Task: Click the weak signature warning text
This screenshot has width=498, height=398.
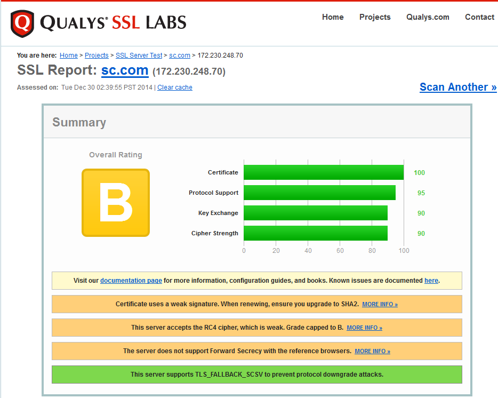Action: tap(237, 304)
